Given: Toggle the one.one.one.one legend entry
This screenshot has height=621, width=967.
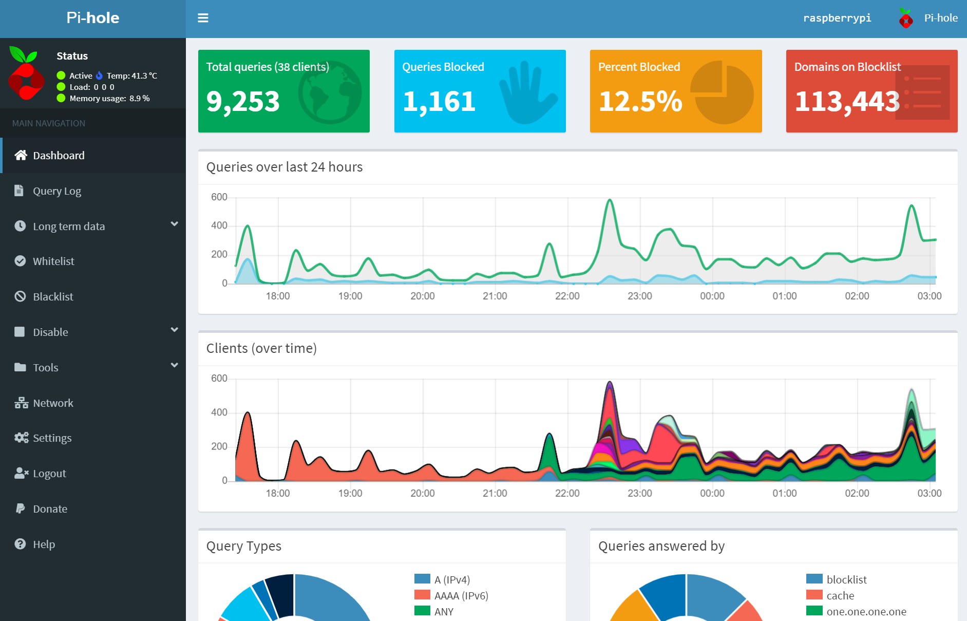Looking at the screenshot, I should (x=857, y=611).
